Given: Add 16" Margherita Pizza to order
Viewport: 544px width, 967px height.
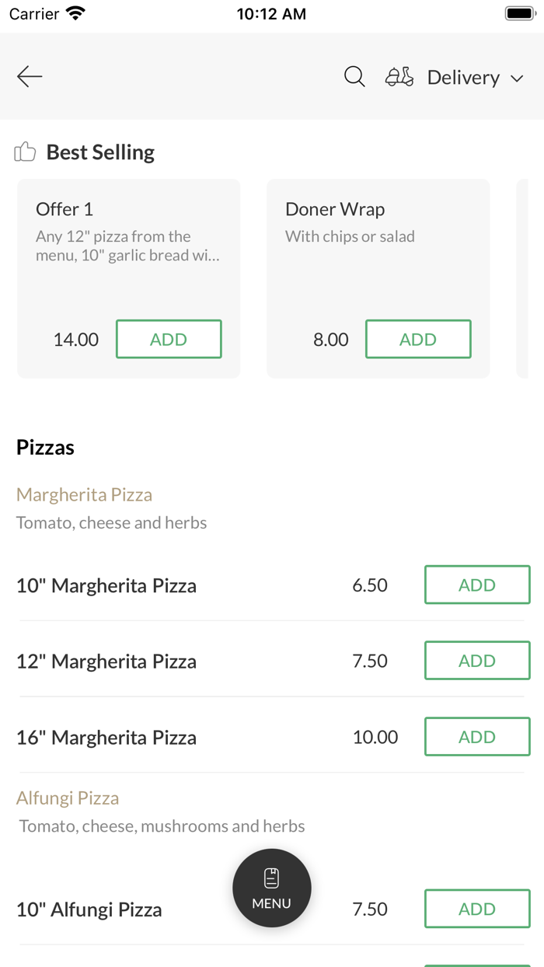Looking at the screenshot, I should [x=477, y=737].
